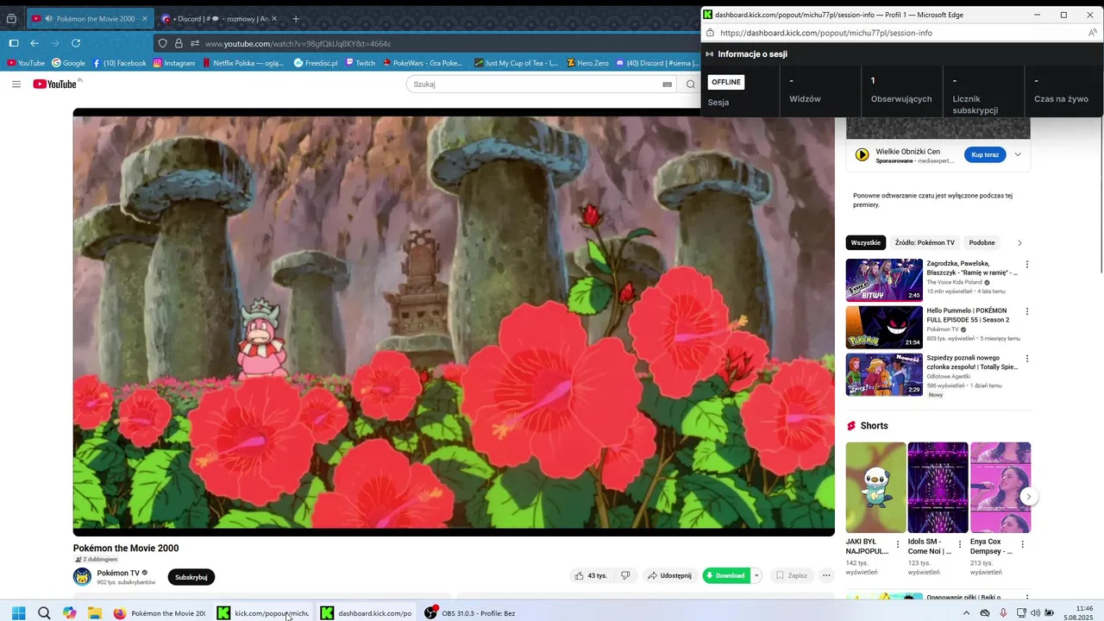Open the YouTube guide hamburger menu
Image resolution: width=1104 pixels, height=621 pixels.
point(16,84)
